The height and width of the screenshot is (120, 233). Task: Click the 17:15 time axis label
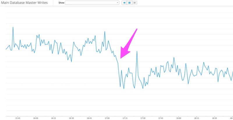coord(125,118)
